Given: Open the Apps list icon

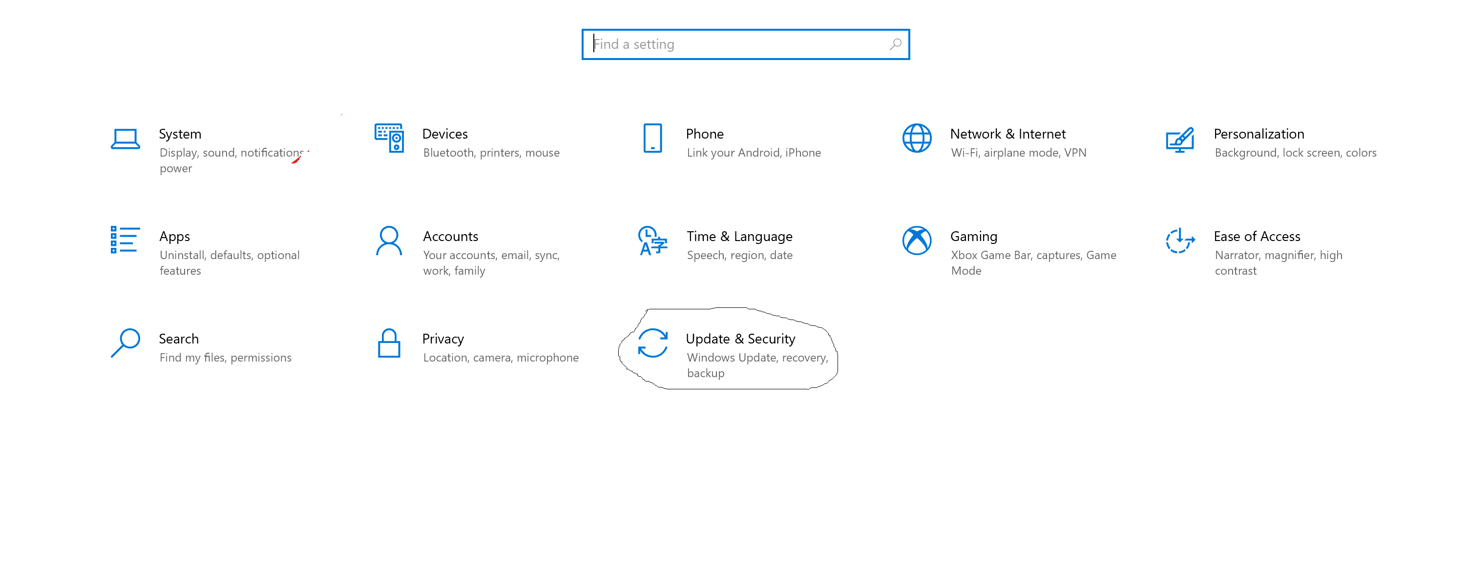Looking at the screenshot, I should 125,240.
